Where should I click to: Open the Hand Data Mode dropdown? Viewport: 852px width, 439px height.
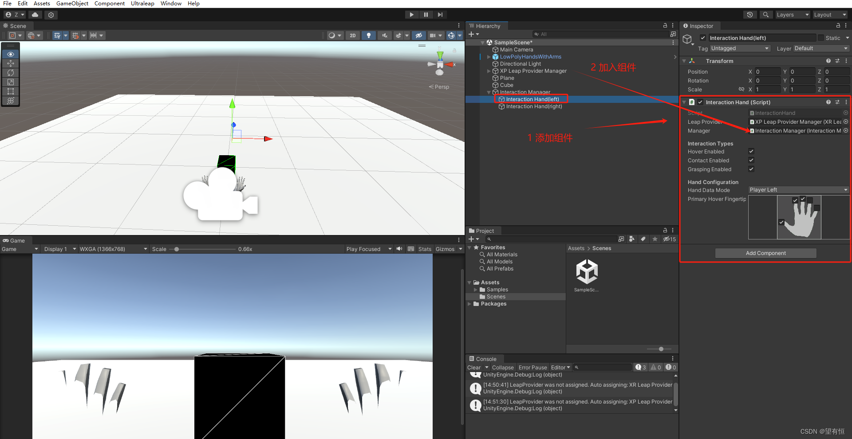(x=798, y=190)
